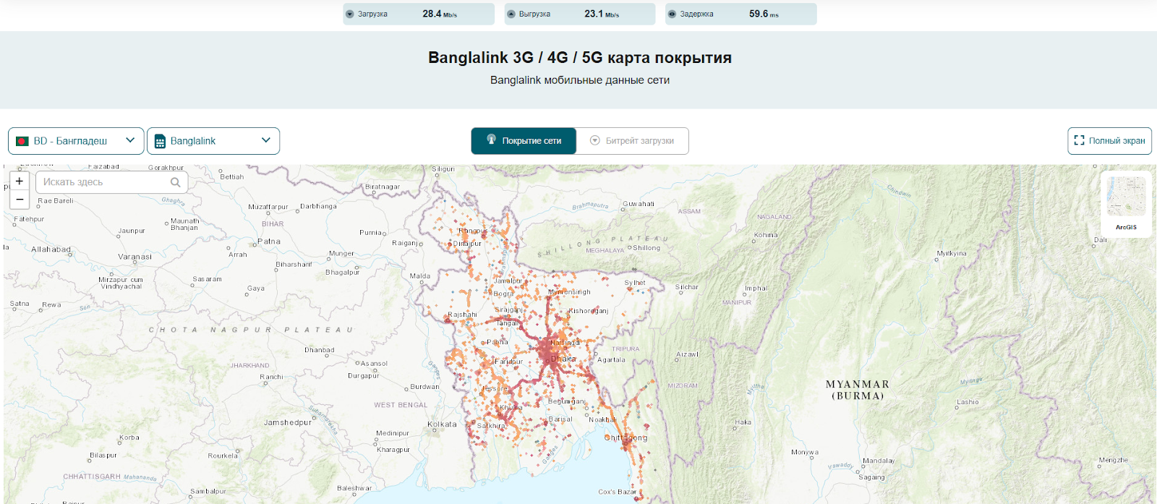Click the download arrow icon beside Загрузка

(x=350, y=14)
